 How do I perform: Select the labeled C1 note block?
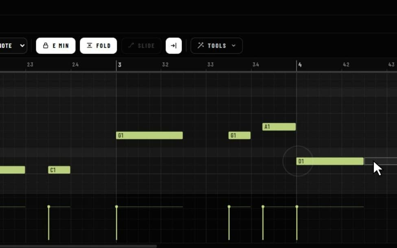(x=59, y=170)
